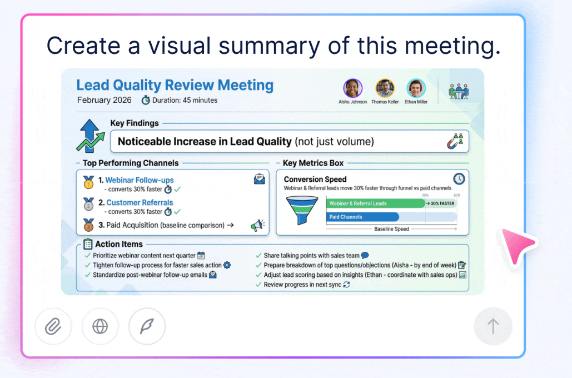Viewport: 572px width, 378px height.
Task: Click the bronze medal icon for Paid Acquisition
Action: point(88,225)
